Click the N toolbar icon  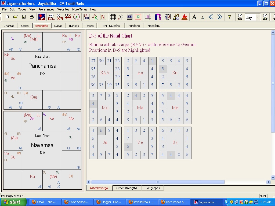[x=103, y=17]
